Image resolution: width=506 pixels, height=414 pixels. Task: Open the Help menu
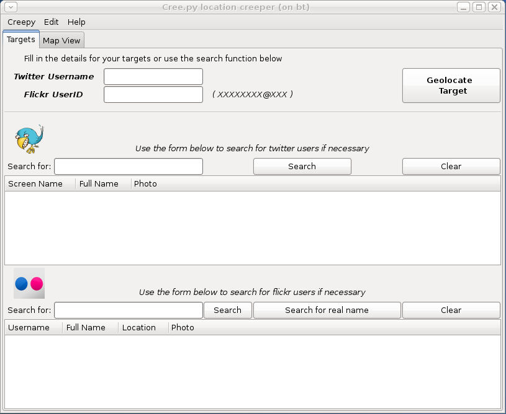(76, 22)
